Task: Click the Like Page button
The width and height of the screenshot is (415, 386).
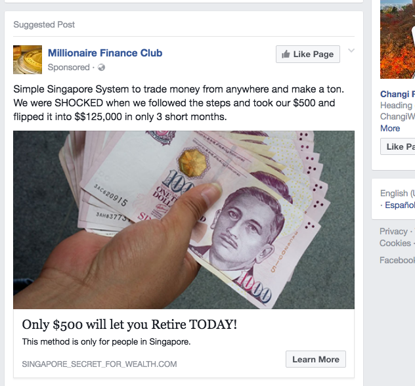Action: tap(308, 54)
